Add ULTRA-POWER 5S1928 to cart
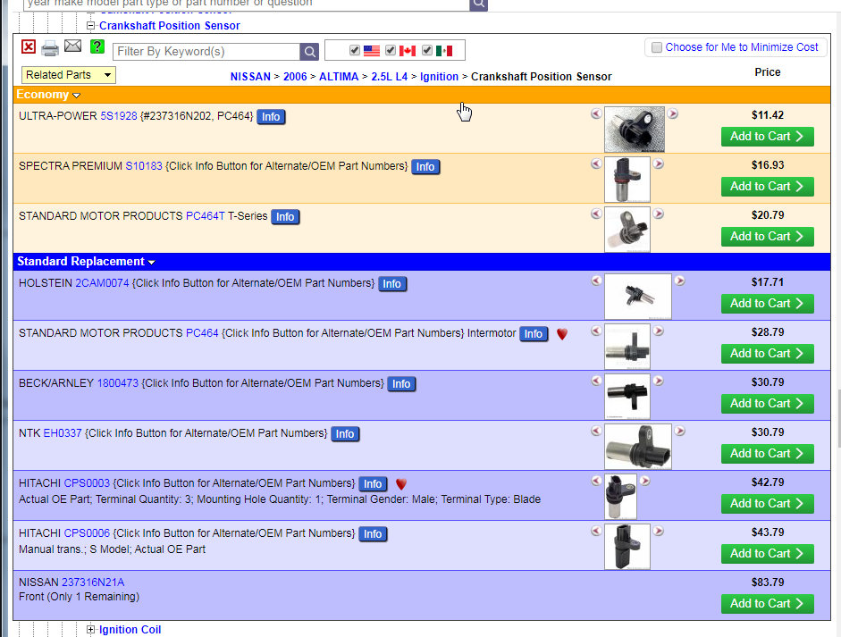The width and height of the screenshot is (841, 637). pyautogui.click(x=767, y=137)
